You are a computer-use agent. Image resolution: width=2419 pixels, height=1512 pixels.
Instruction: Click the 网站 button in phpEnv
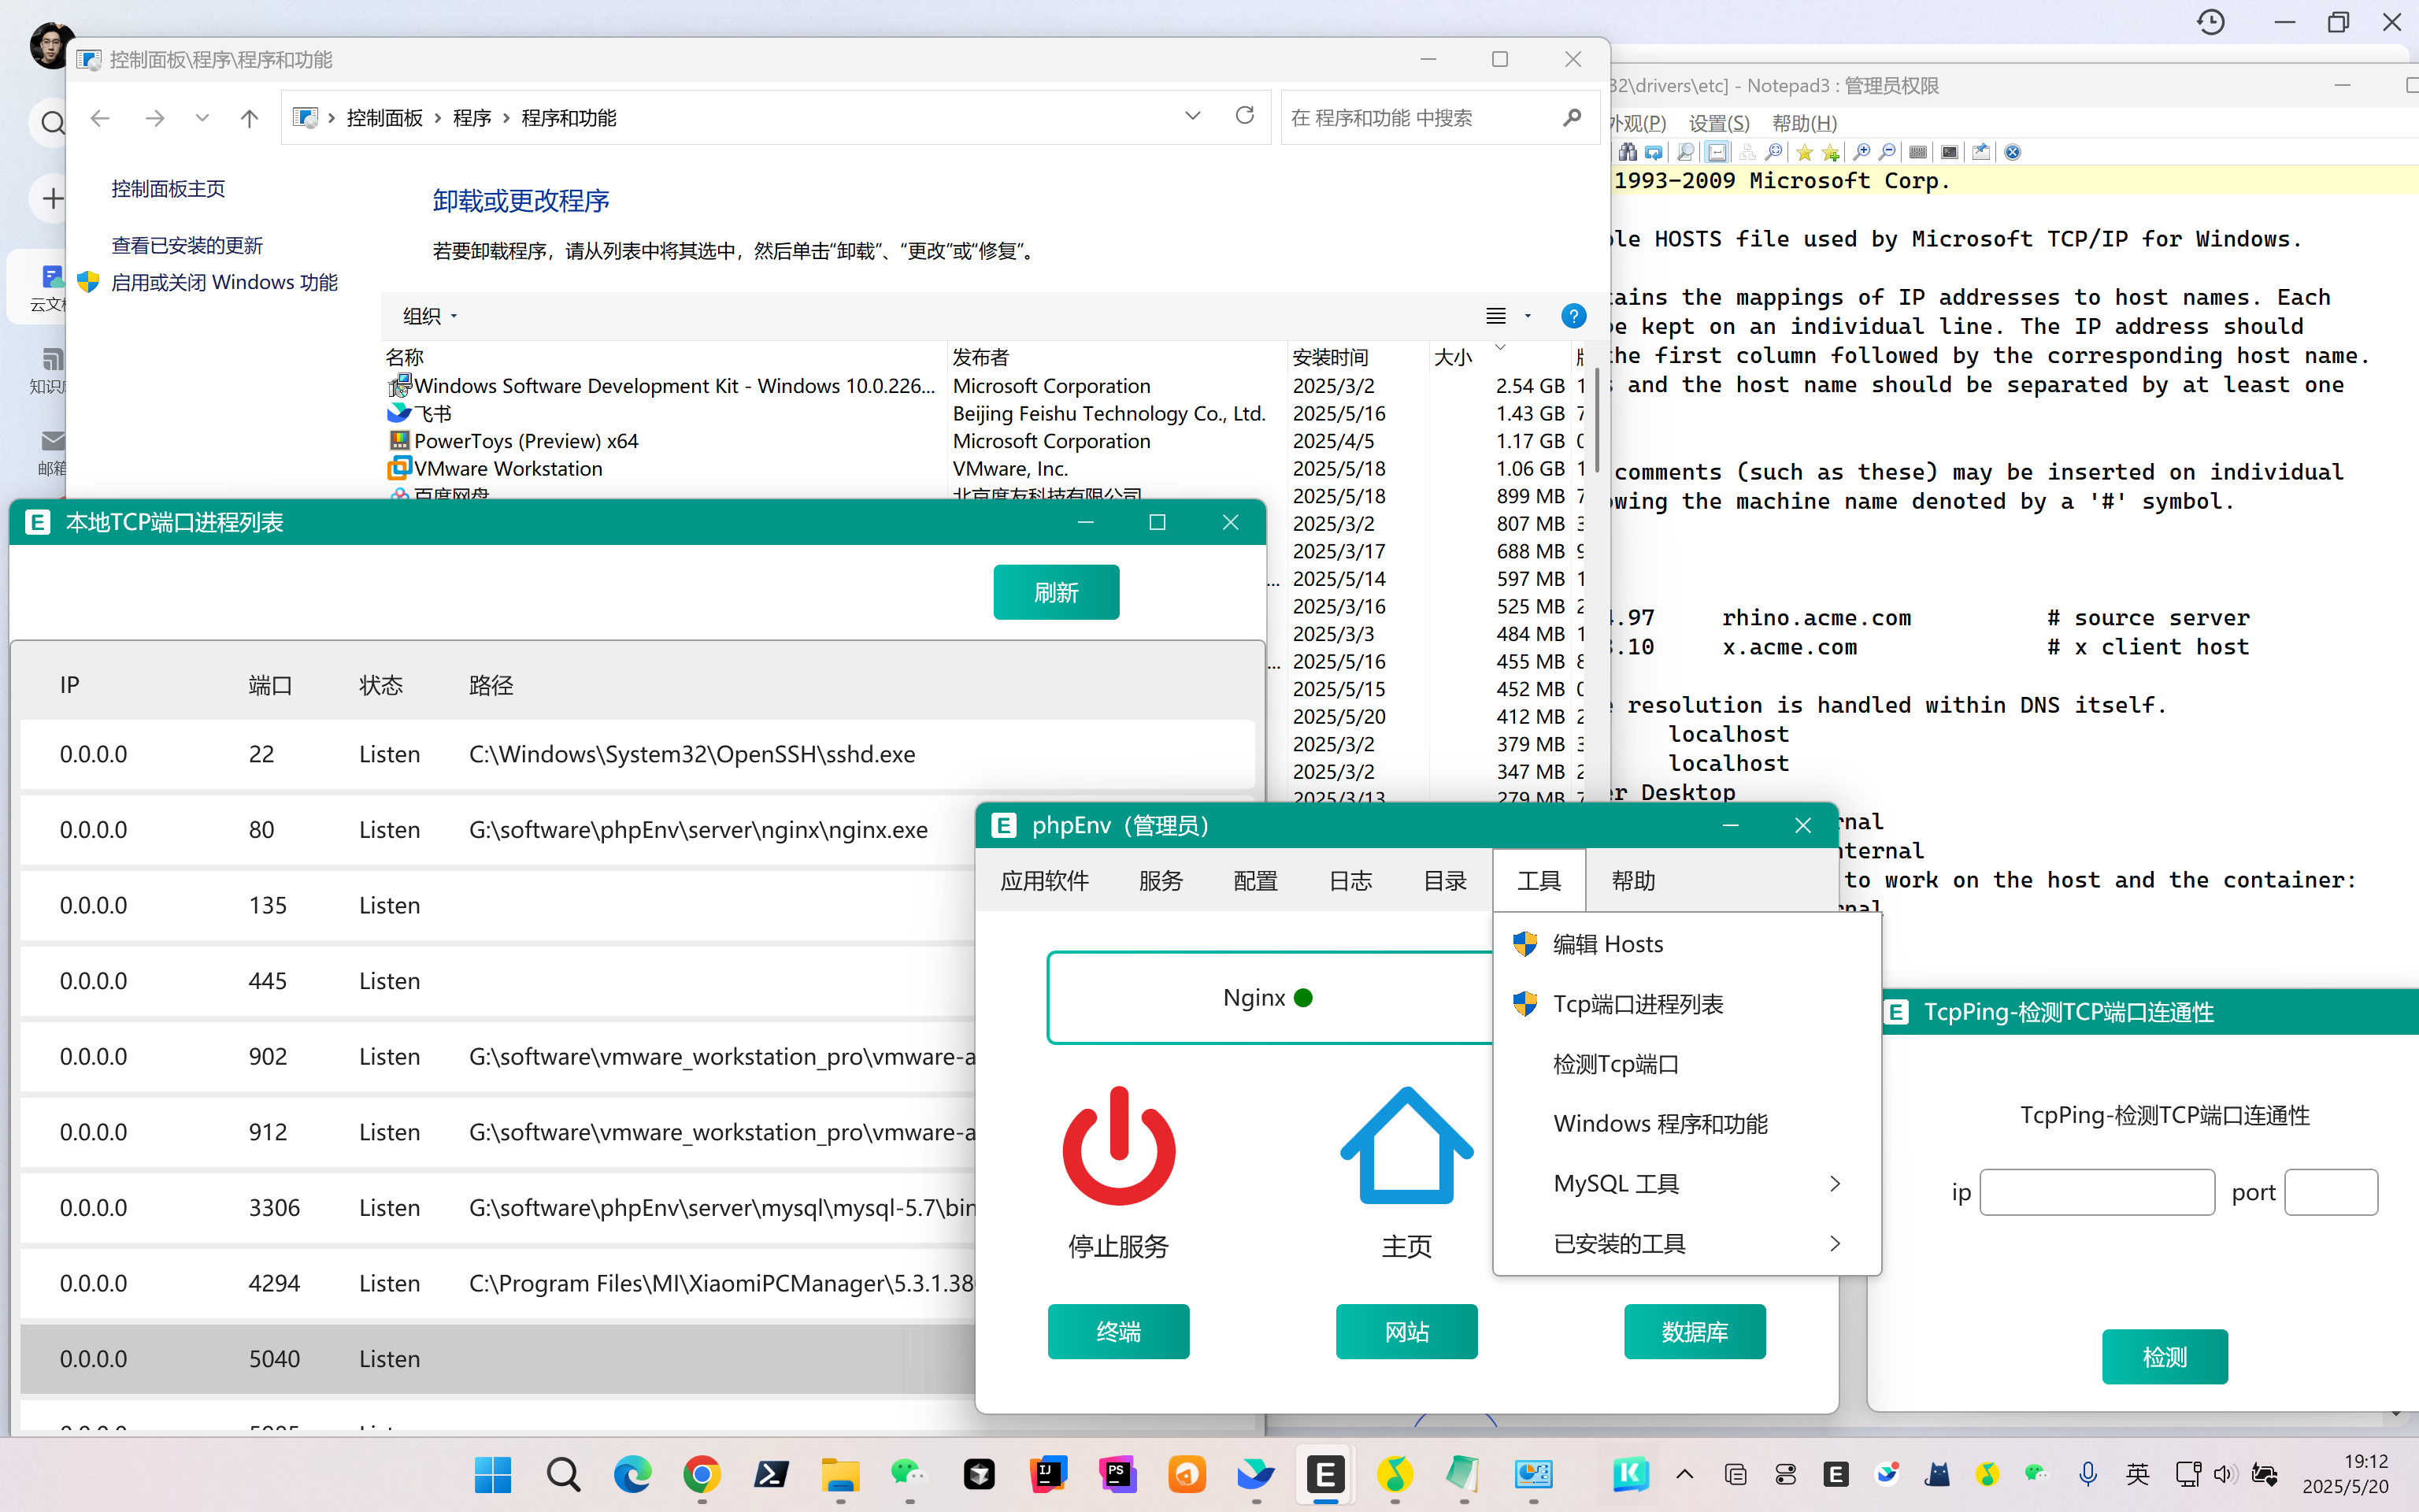tap(1406, 1332)
